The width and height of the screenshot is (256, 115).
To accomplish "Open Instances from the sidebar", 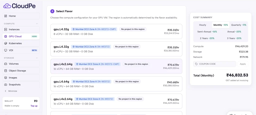I will click(21, 29).
